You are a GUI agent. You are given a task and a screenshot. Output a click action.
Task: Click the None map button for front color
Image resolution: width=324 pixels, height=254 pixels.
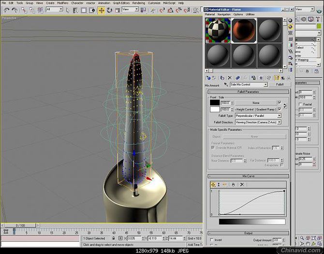[x=256, y=103]
